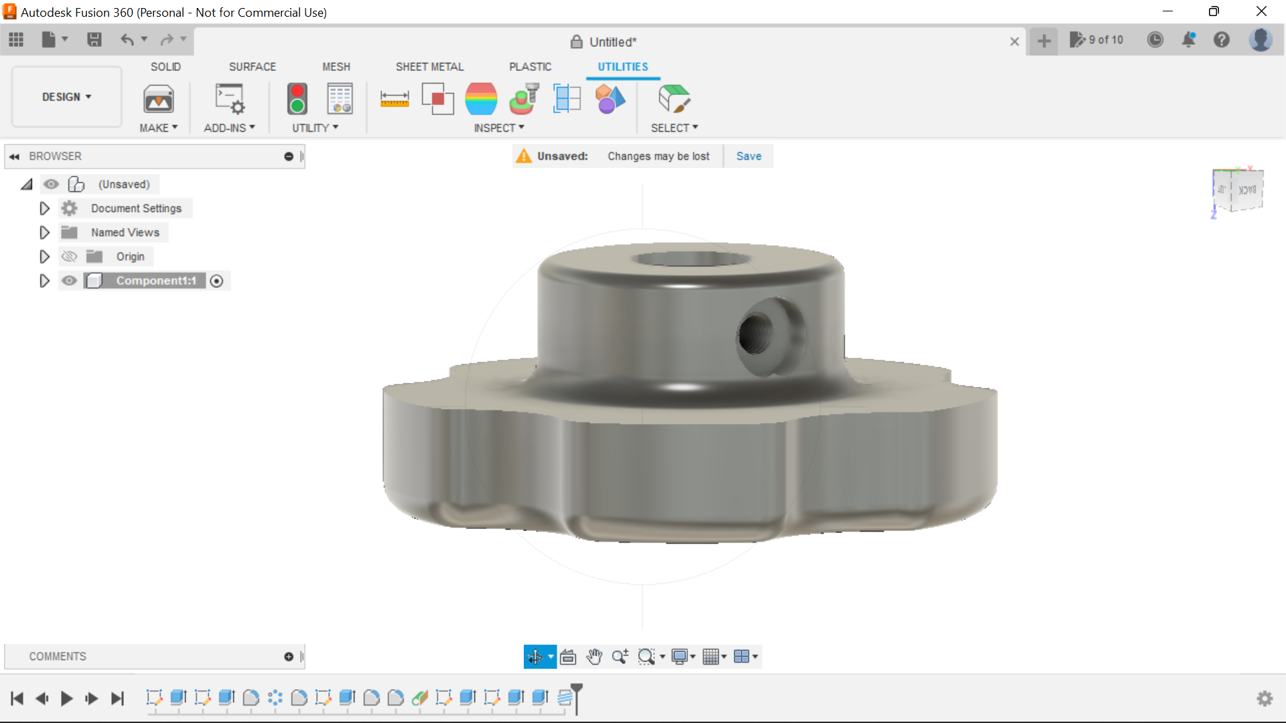Open the UTILITY dropdown menu
This screenshot has width=1286, height=723.
click(x=315, y=128)
